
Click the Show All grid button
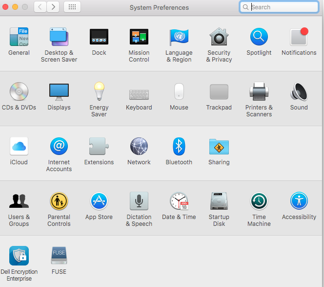(x=72, y=7)
